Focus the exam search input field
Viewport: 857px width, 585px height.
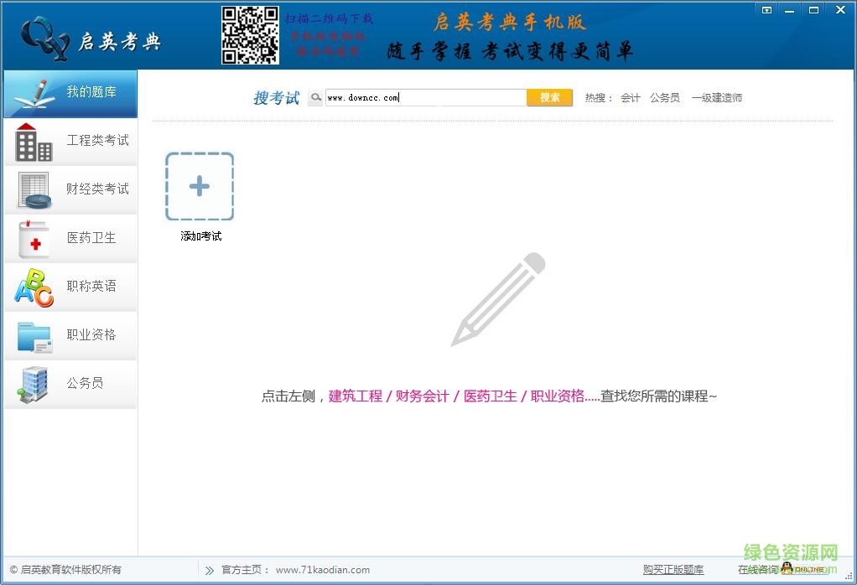[426, 98]
